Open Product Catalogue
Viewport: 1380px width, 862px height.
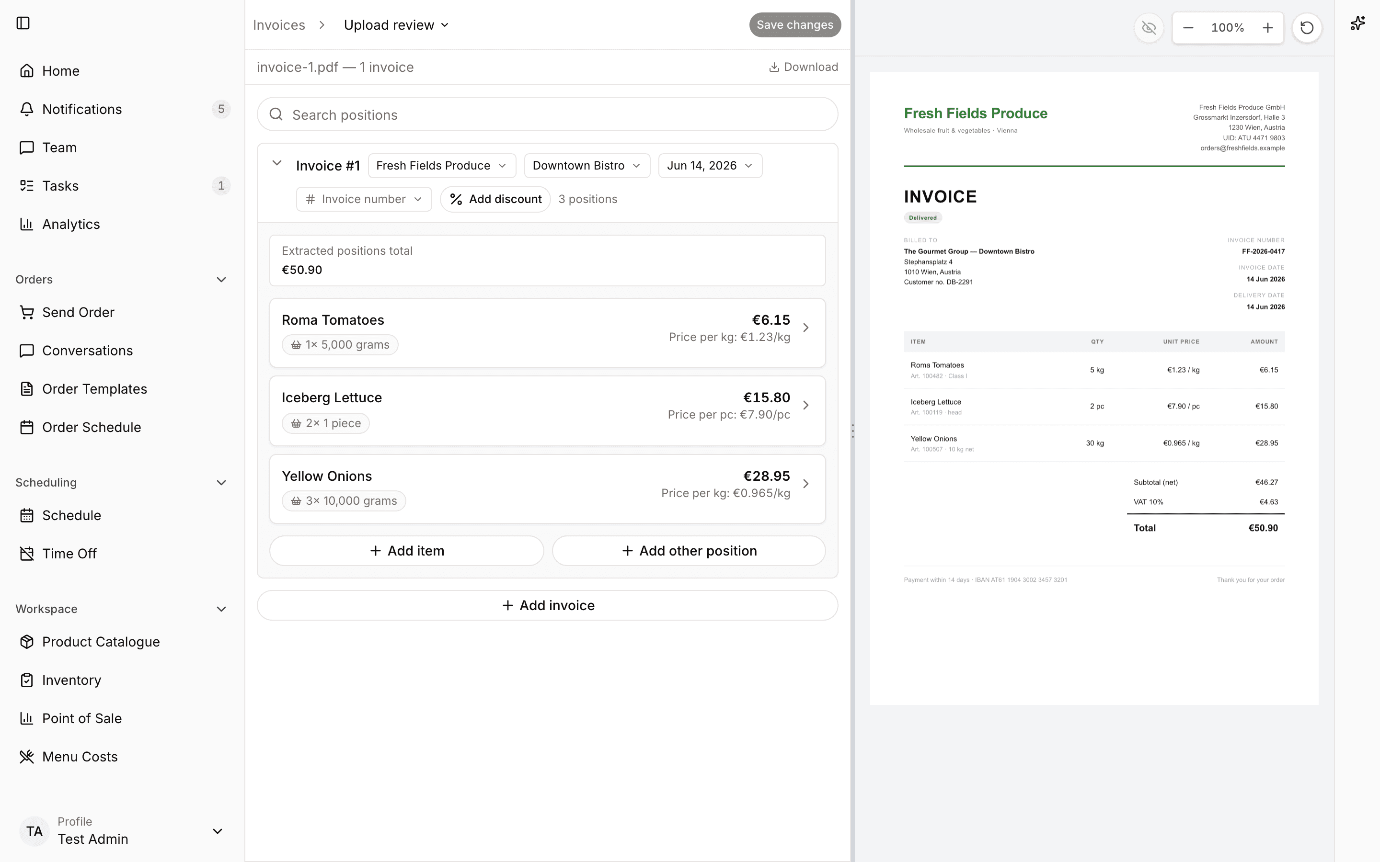coord(123,641)
